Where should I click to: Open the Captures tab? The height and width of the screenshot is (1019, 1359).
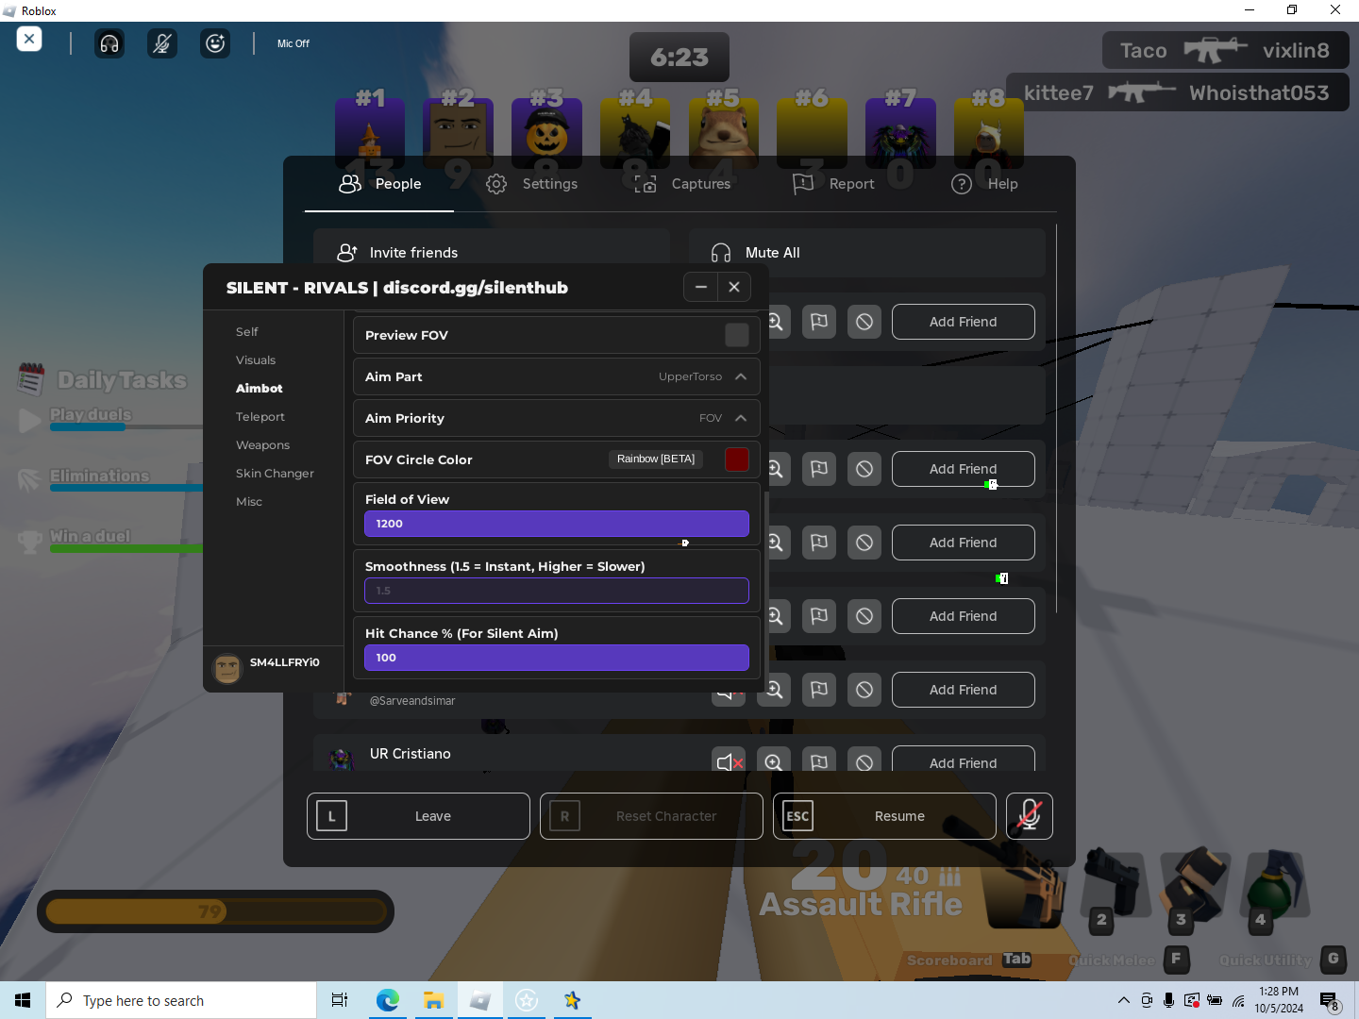click(681, 184)
